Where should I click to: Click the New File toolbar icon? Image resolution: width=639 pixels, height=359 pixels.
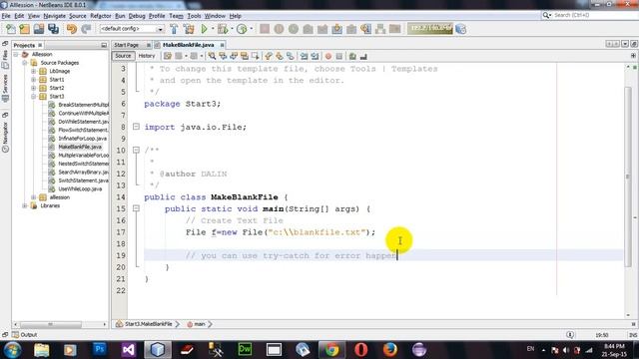coord(10,29)
